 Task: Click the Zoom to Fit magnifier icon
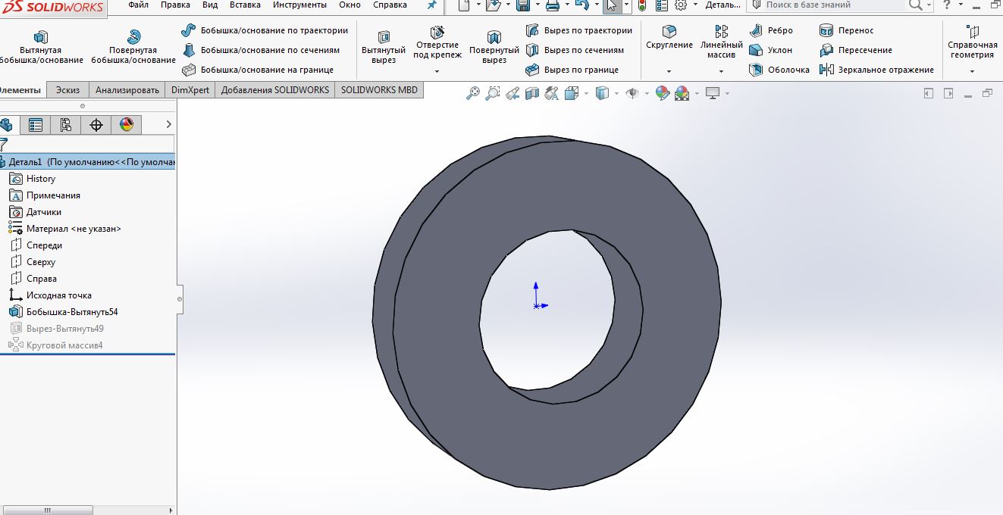[473, 93]
